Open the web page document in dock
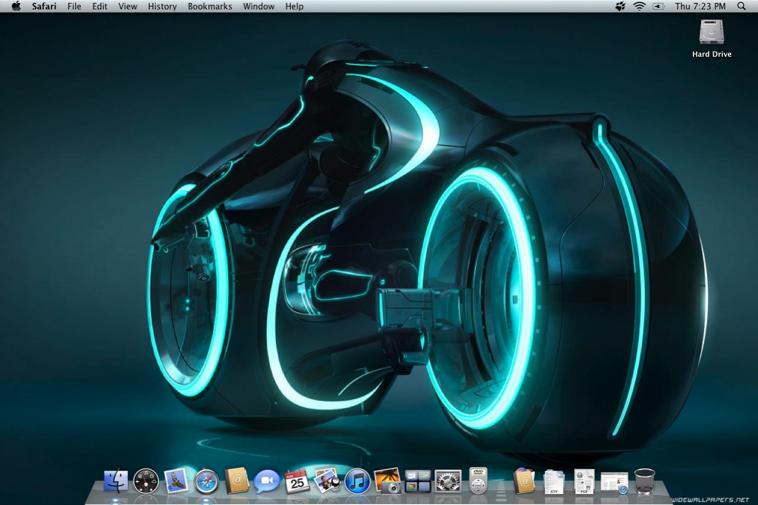This screenshot has width=758, height=505. click(614, 483)
